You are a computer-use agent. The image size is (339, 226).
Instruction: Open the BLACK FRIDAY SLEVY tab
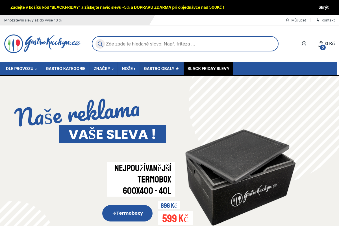coord(208,69)
